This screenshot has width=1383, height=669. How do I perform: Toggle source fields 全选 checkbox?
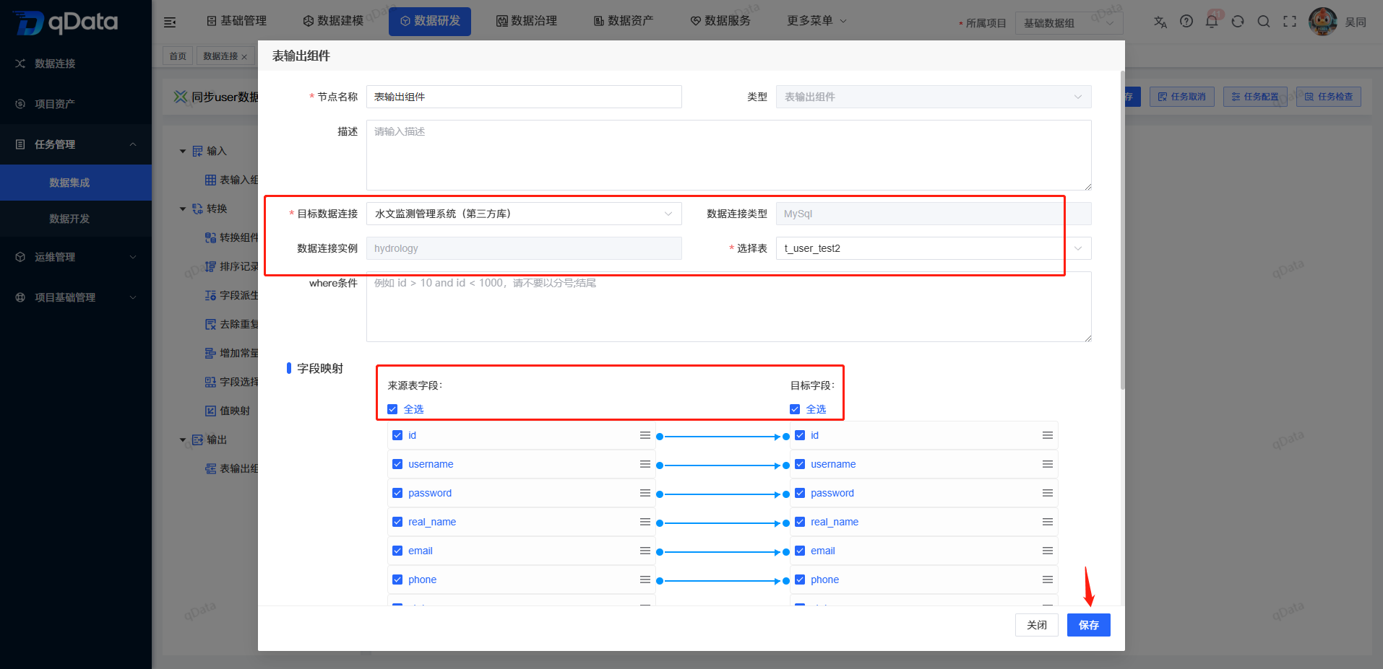pyautogui.click(x=392, y=409)
